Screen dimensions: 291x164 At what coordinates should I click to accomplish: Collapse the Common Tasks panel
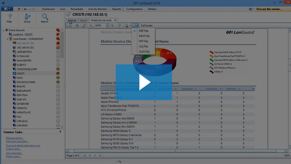(60, 132)
